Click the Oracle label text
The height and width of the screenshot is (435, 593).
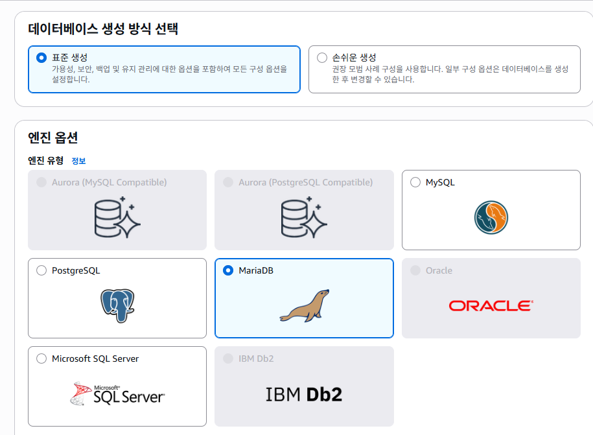pos(439,270)
